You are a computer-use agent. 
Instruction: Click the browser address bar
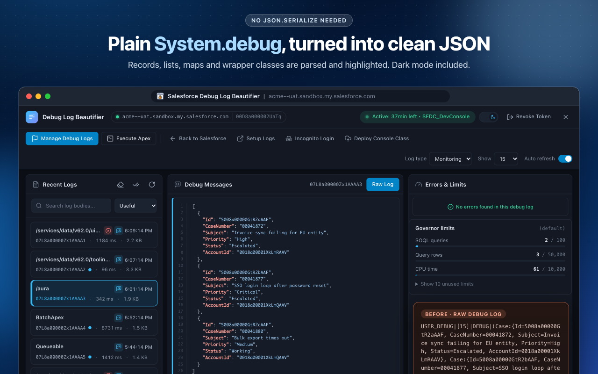tap(300, 96)
